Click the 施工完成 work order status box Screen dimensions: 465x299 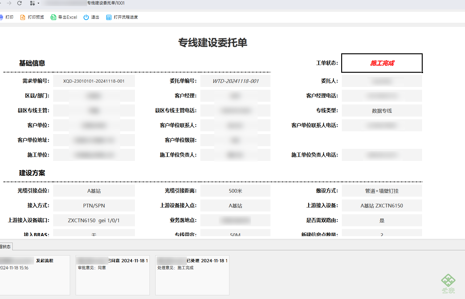(x=382, y=63)
